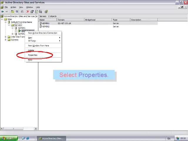
Task: Click ADMIN1 server icon in the tree
Action: (16, 28)
